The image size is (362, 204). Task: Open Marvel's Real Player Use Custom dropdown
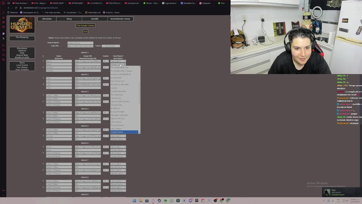point(118,61)
